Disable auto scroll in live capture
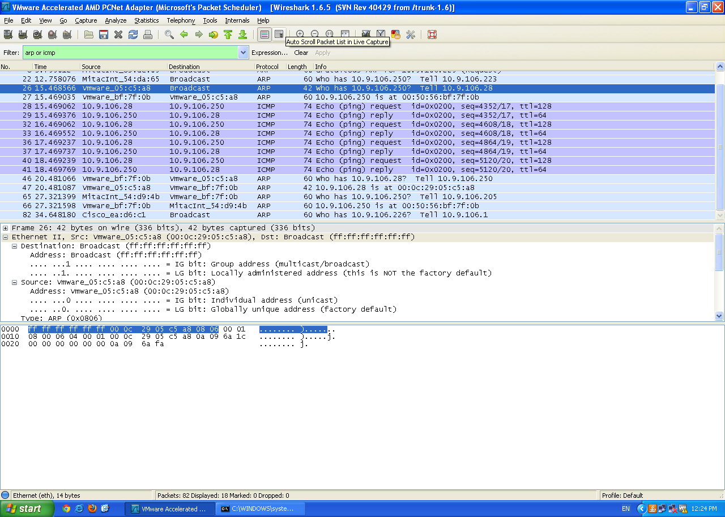The width and height of the screenshot is (725, 517). point(279,34)
